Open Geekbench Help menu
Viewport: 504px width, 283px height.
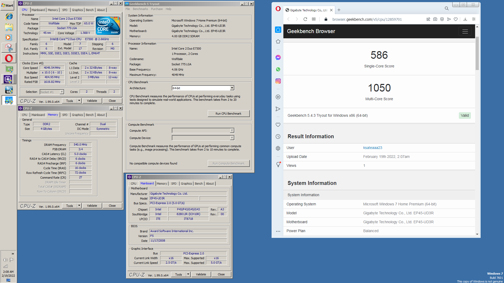pyautogui.click(x=168, y=9)
